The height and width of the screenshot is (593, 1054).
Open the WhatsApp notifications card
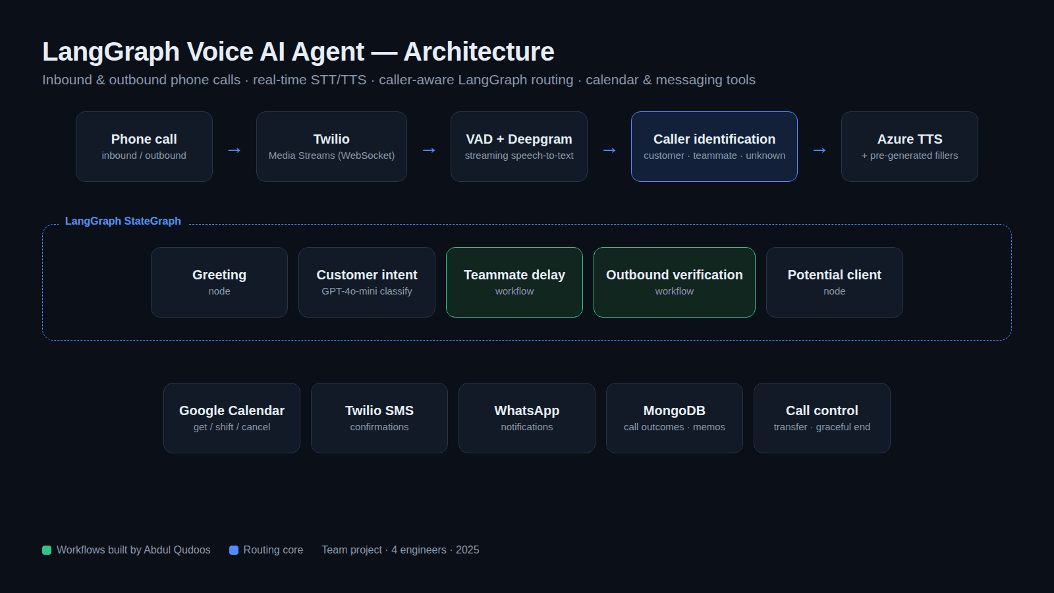(x=527, y=418)
